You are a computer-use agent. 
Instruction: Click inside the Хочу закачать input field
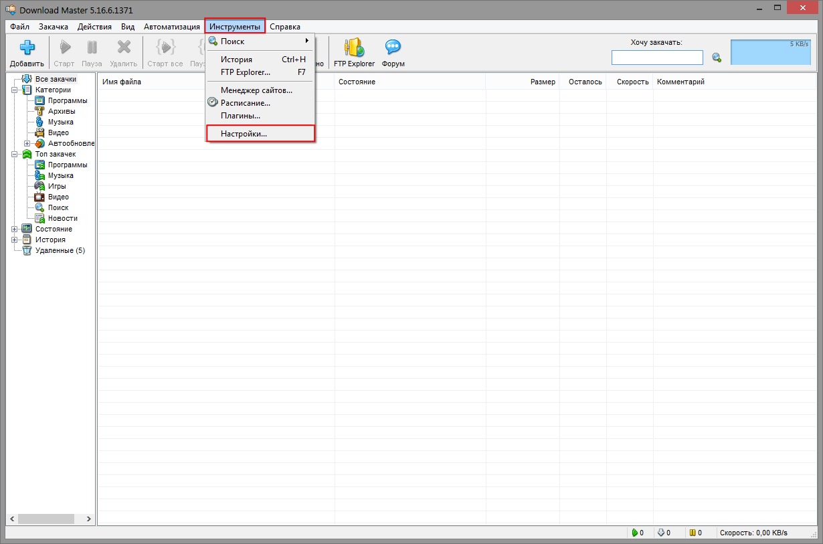tap(657, 58)
